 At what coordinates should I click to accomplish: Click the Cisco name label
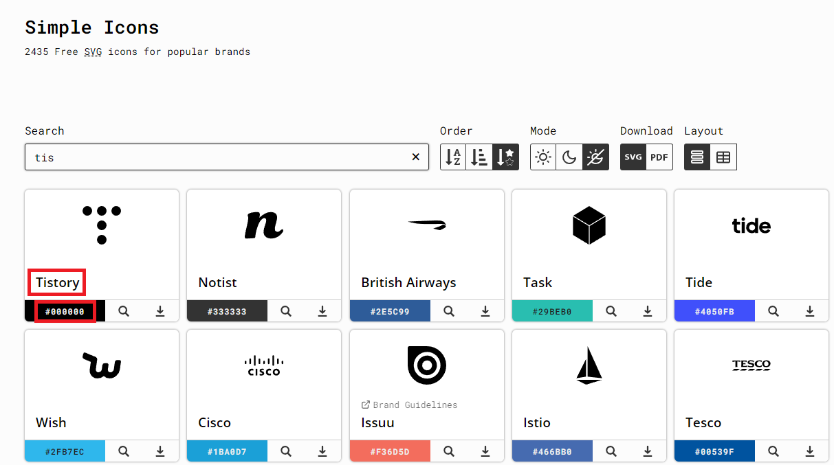click(215, 422)
